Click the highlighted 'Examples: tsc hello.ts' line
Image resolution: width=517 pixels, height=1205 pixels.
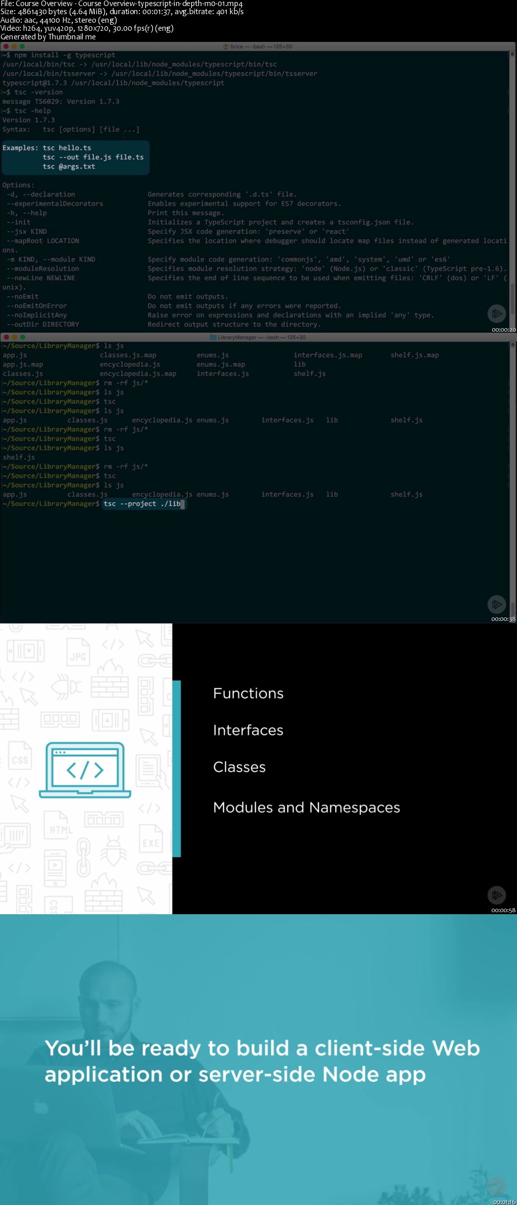(47, 148)
